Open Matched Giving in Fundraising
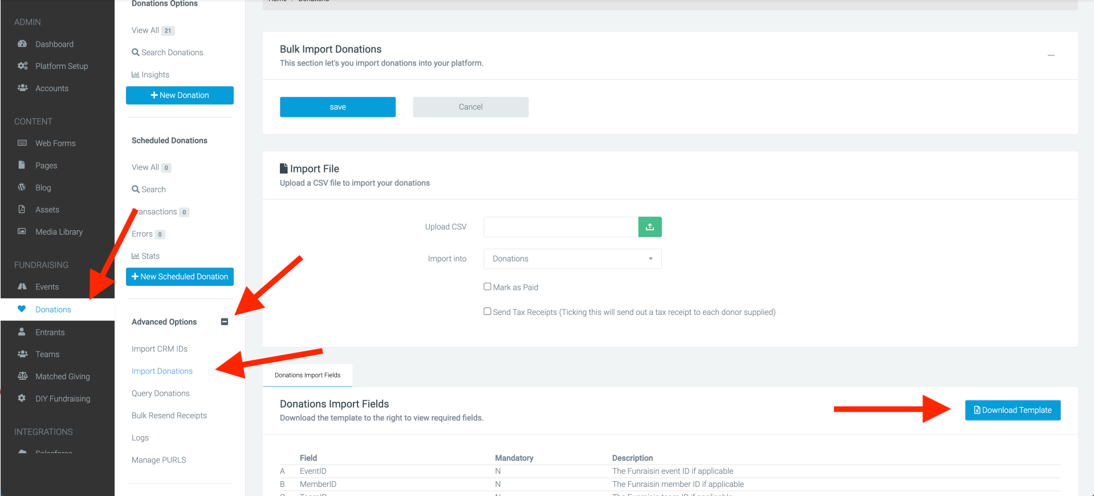 (x=63, y=376)
